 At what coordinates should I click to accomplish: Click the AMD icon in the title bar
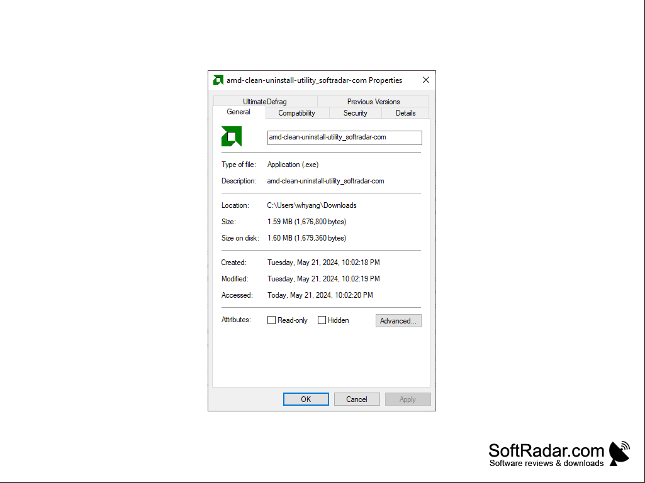coord(218,80)
